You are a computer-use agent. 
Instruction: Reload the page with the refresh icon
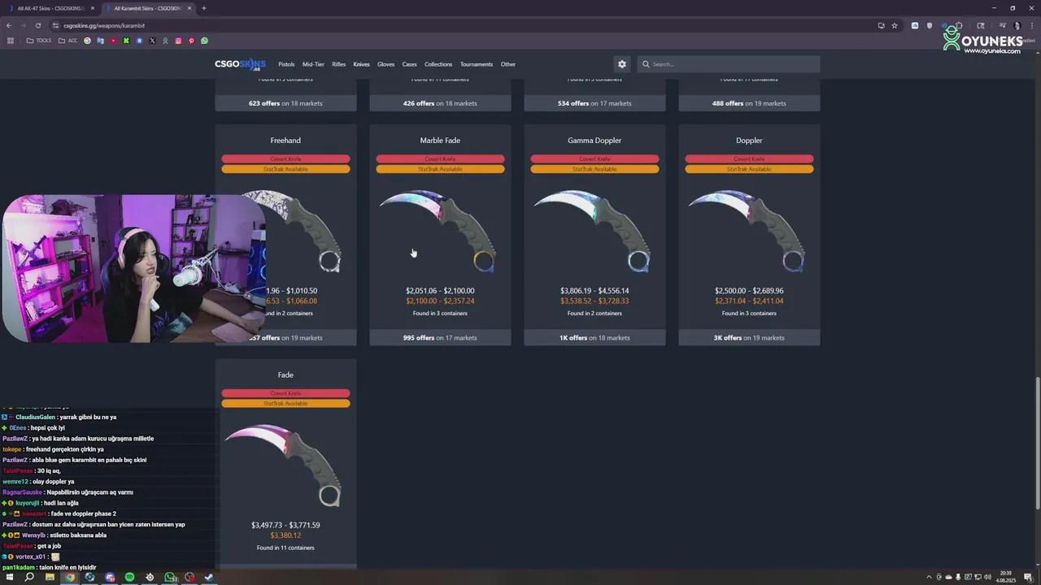click(x=37, y=25)
